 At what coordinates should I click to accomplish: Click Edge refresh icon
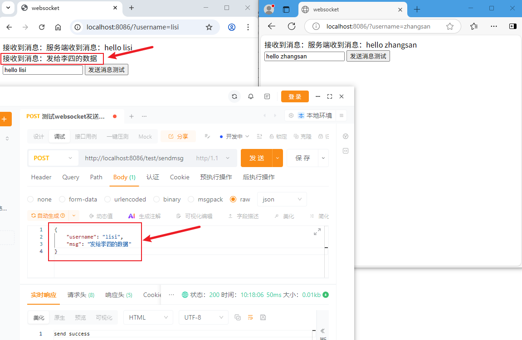(292, 26)
